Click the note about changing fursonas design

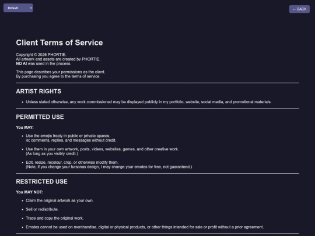[109, 167]
